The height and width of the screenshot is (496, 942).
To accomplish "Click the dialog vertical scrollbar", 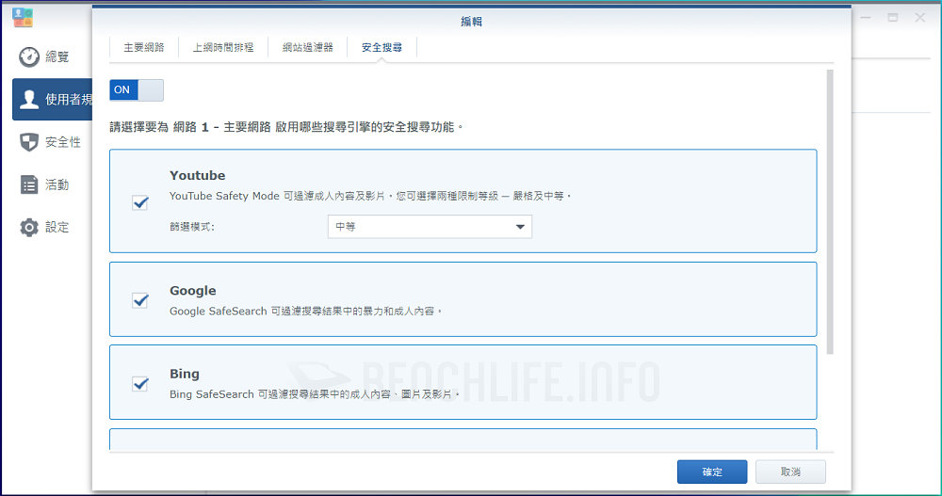I will coord(830,212).
